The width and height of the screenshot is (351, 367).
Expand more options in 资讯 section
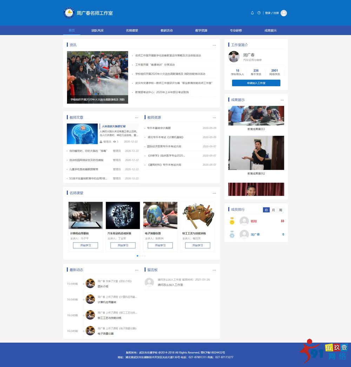pyautogui.click(x=214, y=45)
